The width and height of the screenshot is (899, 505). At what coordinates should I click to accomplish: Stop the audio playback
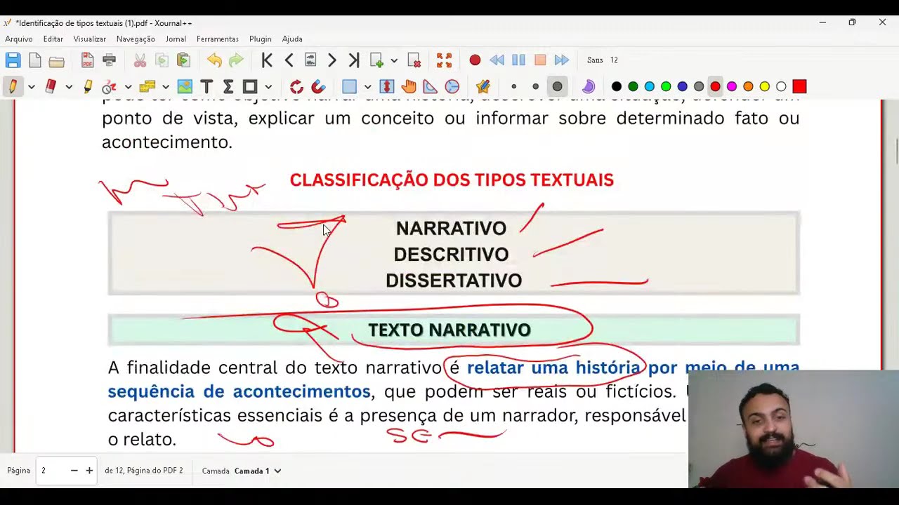(540, 60)
